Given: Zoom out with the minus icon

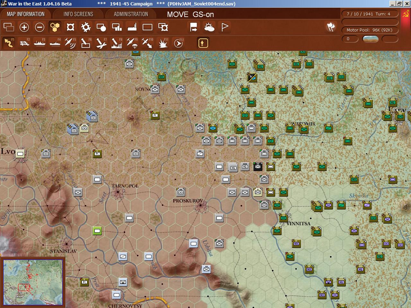Looking at the screenshot, I should pyautogui.click(x=39, y=27).
